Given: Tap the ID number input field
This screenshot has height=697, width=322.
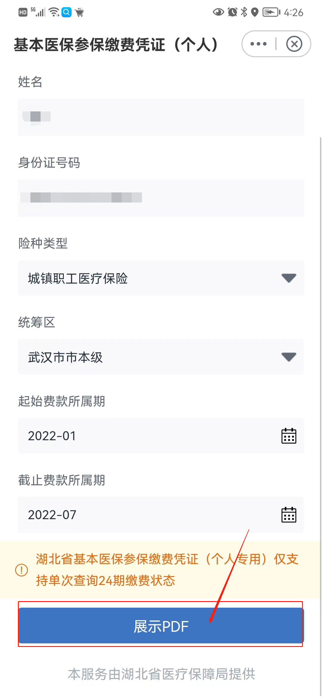Looking at the screenshot, I should (161, 198).
